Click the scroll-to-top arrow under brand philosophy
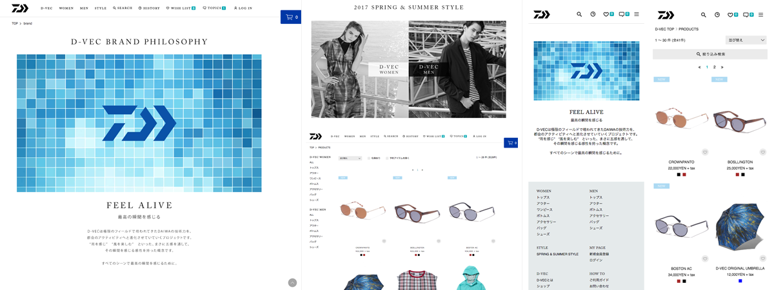Viewport: 774px width, 290px height. pyautogui.click(x=292, y=282)
